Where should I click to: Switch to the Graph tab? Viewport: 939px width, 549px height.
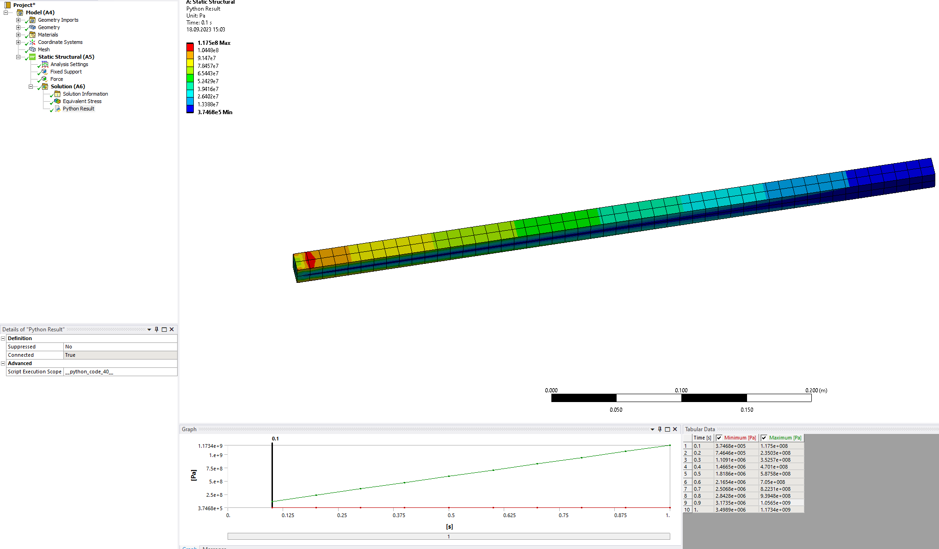189,547
